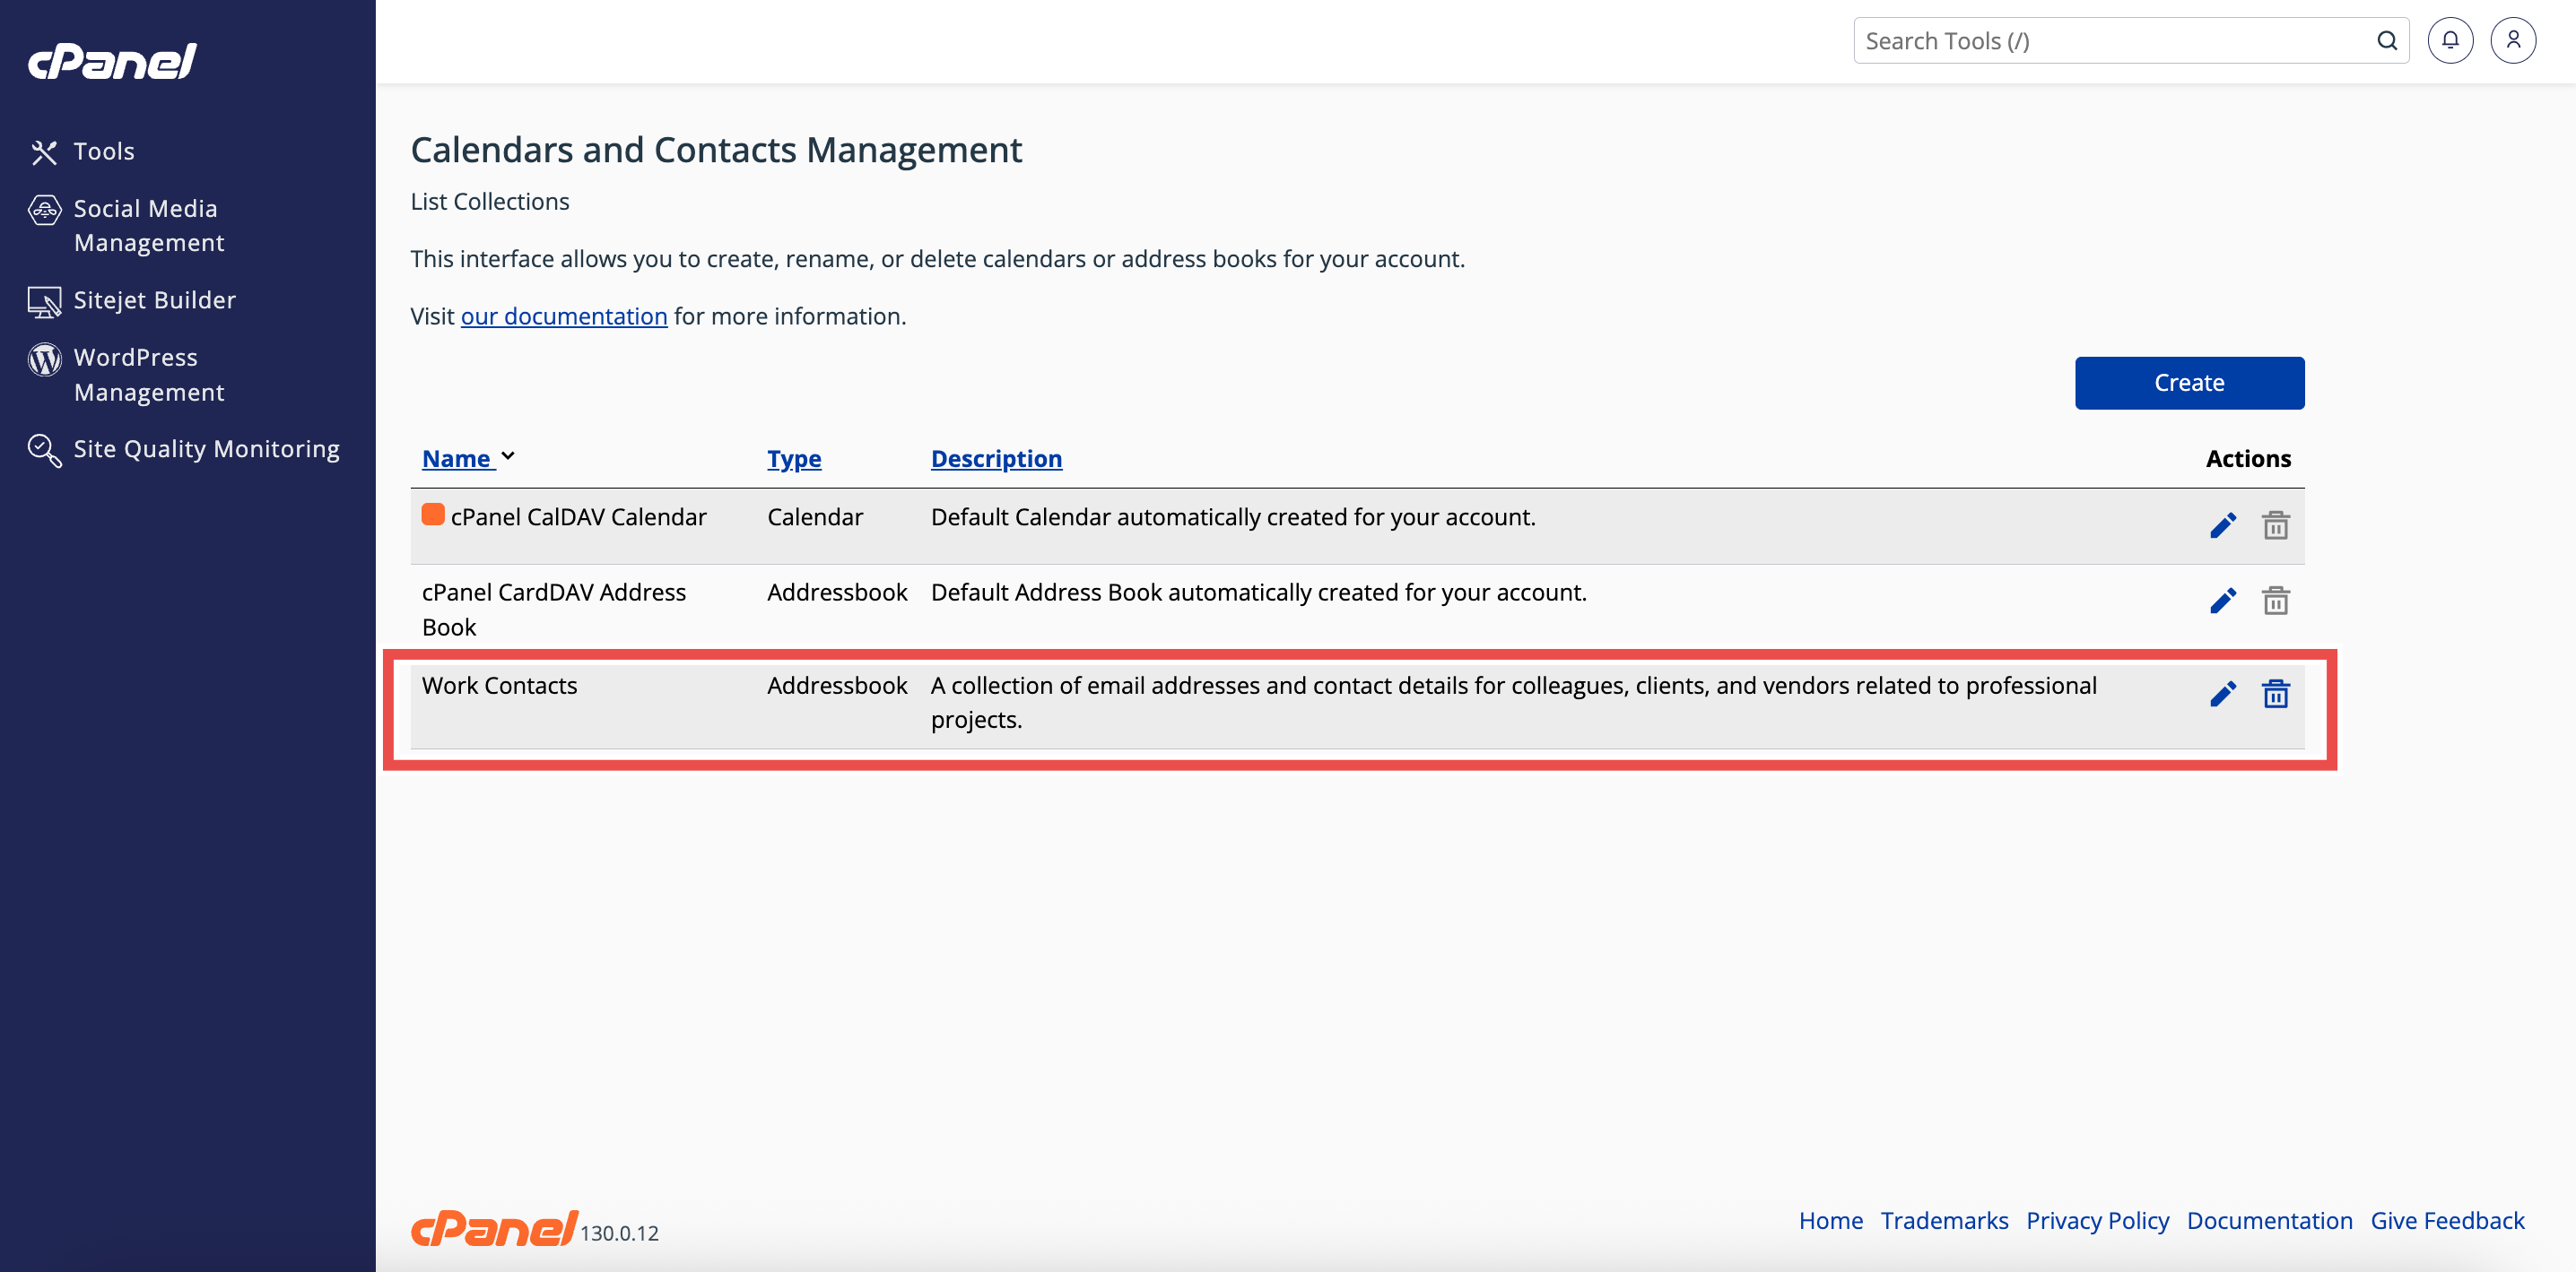
Task: Click the orange calendar color swatch
Action: [433, 515]
